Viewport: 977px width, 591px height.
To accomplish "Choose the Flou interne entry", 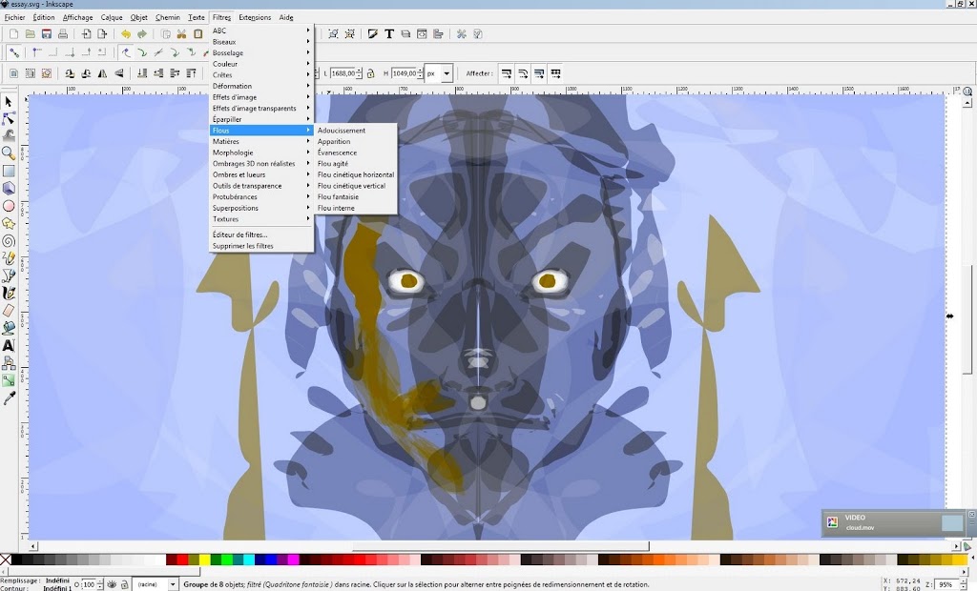I will point(356,208).
